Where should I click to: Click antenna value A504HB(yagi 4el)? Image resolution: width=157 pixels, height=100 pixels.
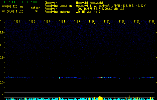[x=88, y=12]
